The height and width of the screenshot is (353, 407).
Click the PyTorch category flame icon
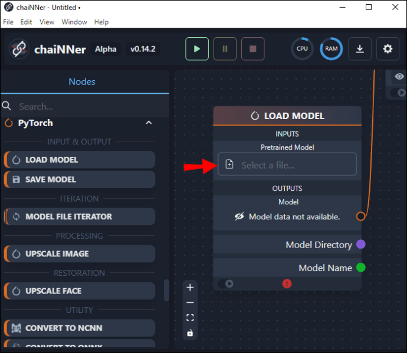point(9,123)
